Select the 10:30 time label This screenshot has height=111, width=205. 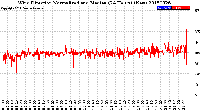[x=84, y=105]
